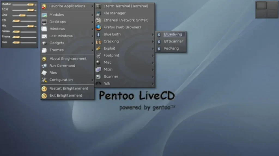Click the Footprint icon

(x=98, y=56)
